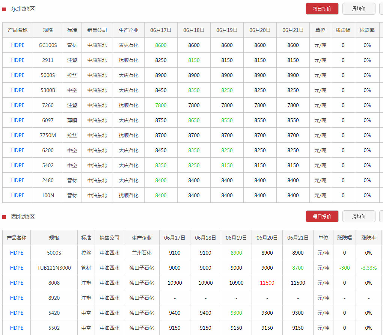Click 规格 header in 西北地区 table
This screenshot has height=335, width=383.
tap(54, 238)
